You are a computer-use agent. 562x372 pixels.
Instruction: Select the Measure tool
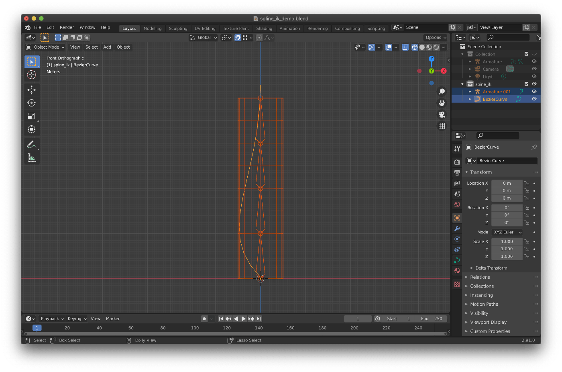31,158
